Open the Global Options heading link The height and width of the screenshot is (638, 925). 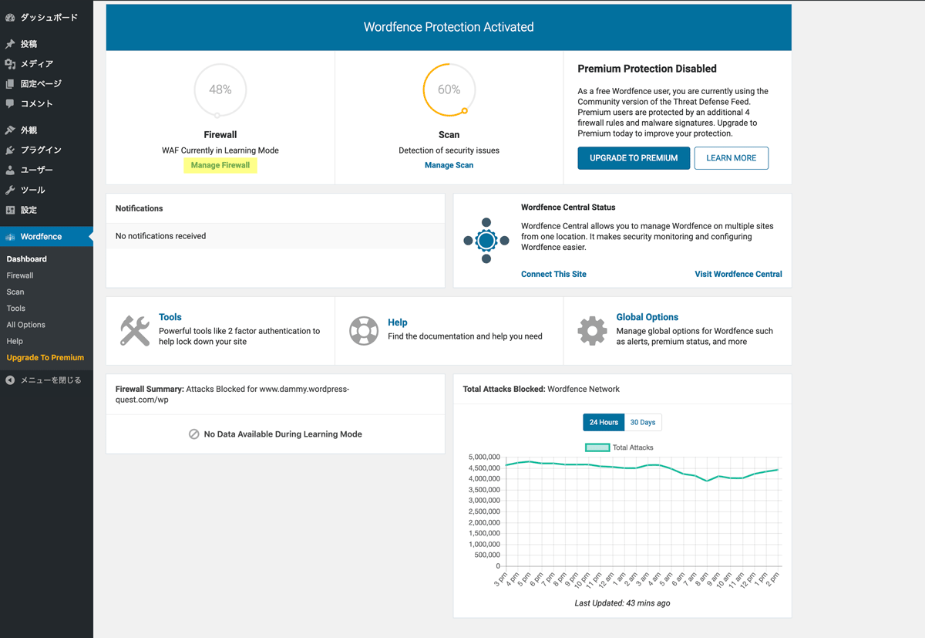[647, 317]
